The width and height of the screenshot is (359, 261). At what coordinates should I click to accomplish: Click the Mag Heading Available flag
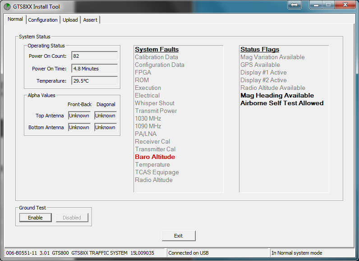277,96
